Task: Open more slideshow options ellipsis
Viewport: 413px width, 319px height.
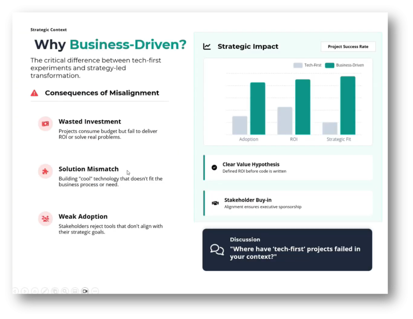Action: click(x=95, y=291)
